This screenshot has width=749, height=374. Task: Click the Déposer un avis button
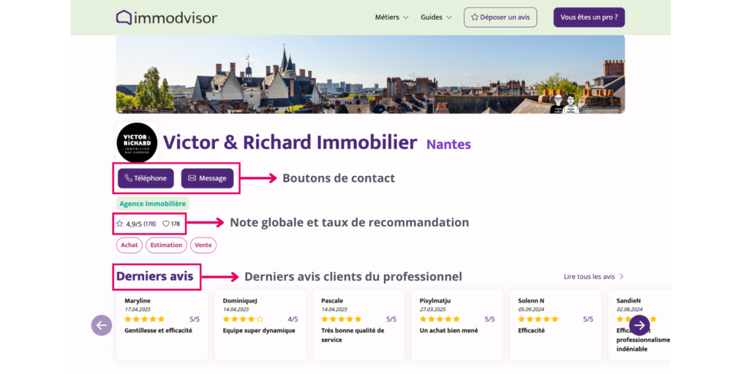(x=500, y=18)
